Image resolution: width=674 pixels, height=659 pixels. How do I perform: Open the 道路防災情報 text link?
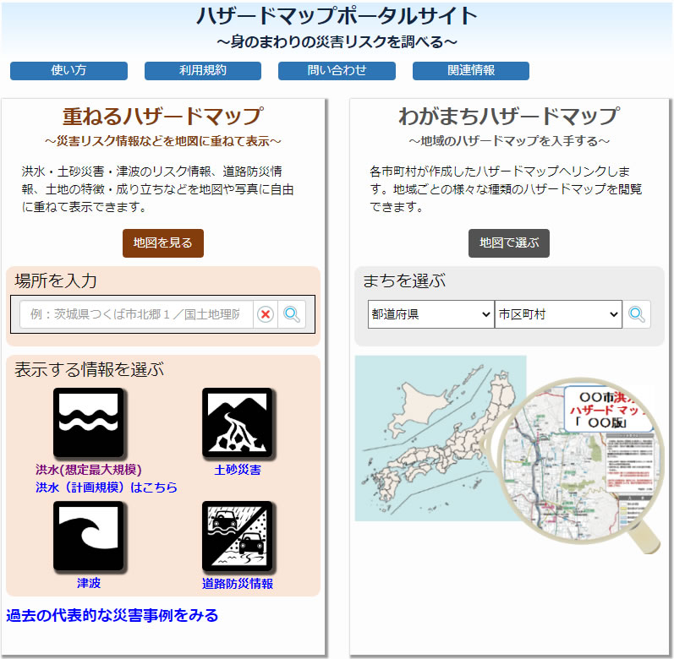coord(238,584)
